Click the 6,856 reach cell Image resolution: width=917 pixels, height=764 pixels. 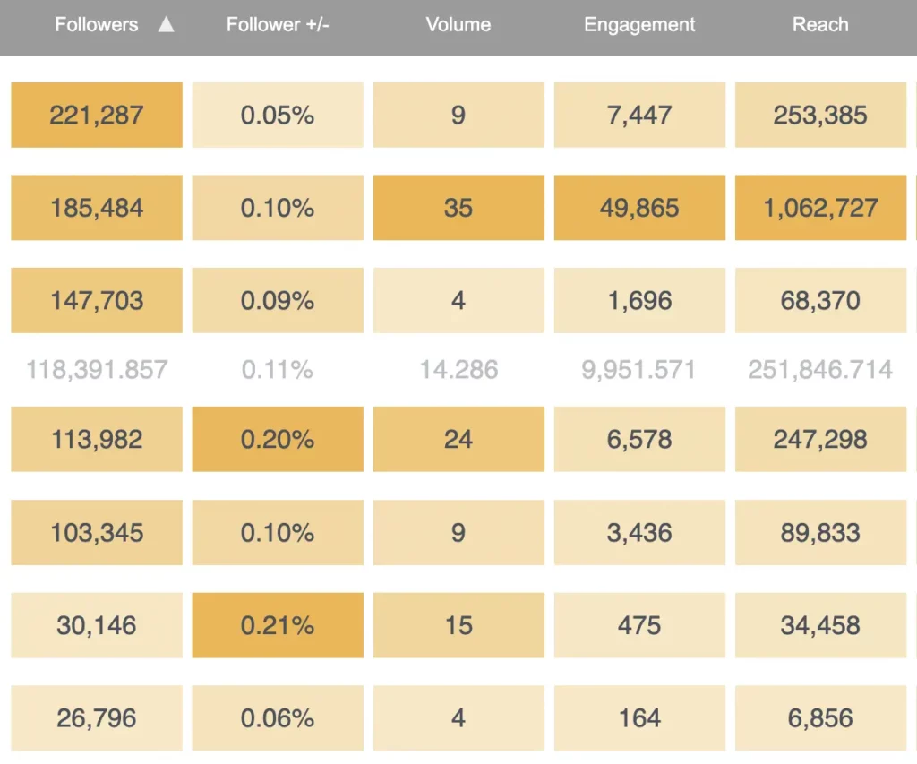tap(820, 717)
